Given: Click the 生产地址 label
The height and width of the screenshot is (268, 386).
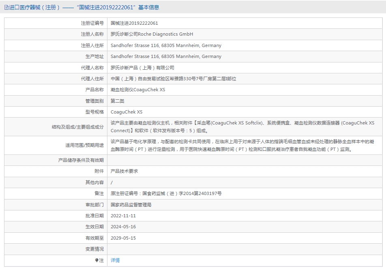Looking at the screenshot, I should (x=94, y=57).
